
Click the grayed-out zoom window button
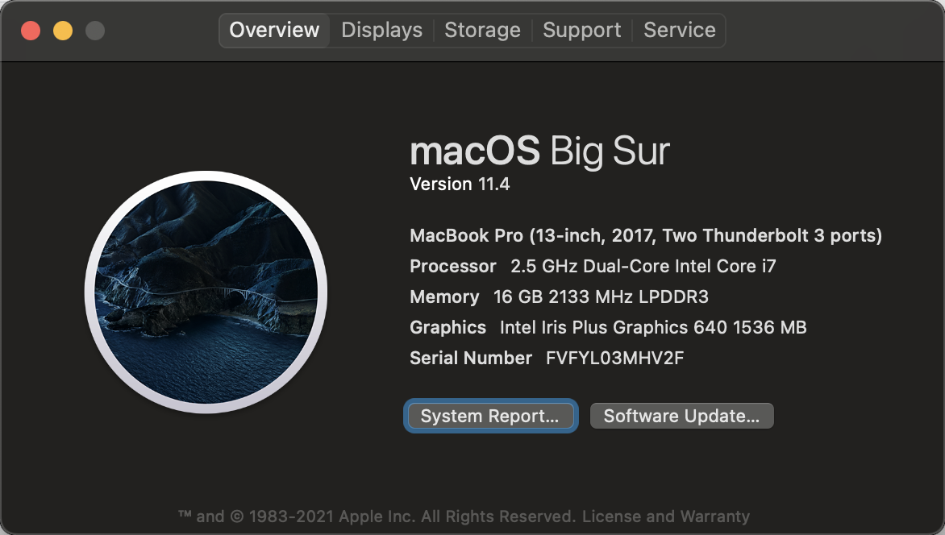coord(94,30)
